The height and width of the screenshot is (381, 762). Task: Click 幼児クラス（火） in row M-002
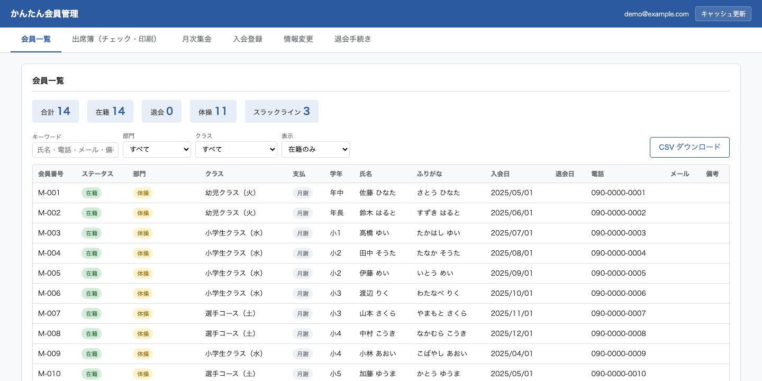232,213
